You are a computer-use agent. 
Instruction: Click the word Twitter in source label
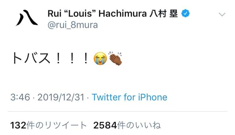(107, 97)
